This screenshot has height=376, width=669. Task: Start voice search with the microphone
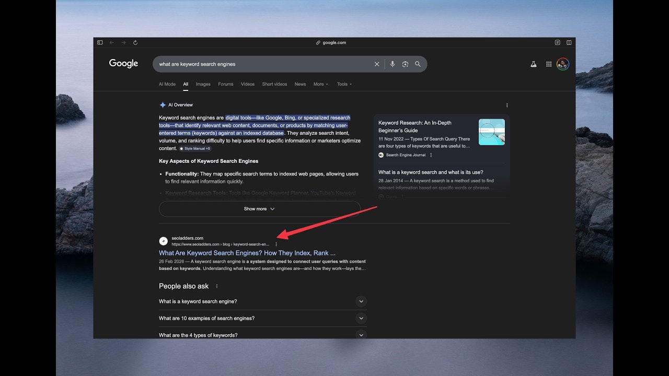click(x=393, y=64)
